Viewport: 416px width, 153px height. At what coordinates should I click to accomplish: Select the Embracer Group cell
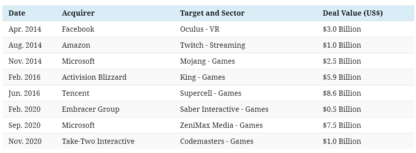point(91,109)
